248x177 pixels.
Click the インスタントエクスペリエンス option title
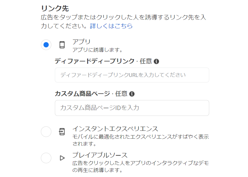[x=115, y=129]
